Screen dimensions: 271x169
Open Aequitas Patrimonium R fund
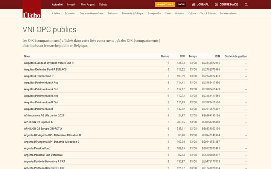coord(38,109)
